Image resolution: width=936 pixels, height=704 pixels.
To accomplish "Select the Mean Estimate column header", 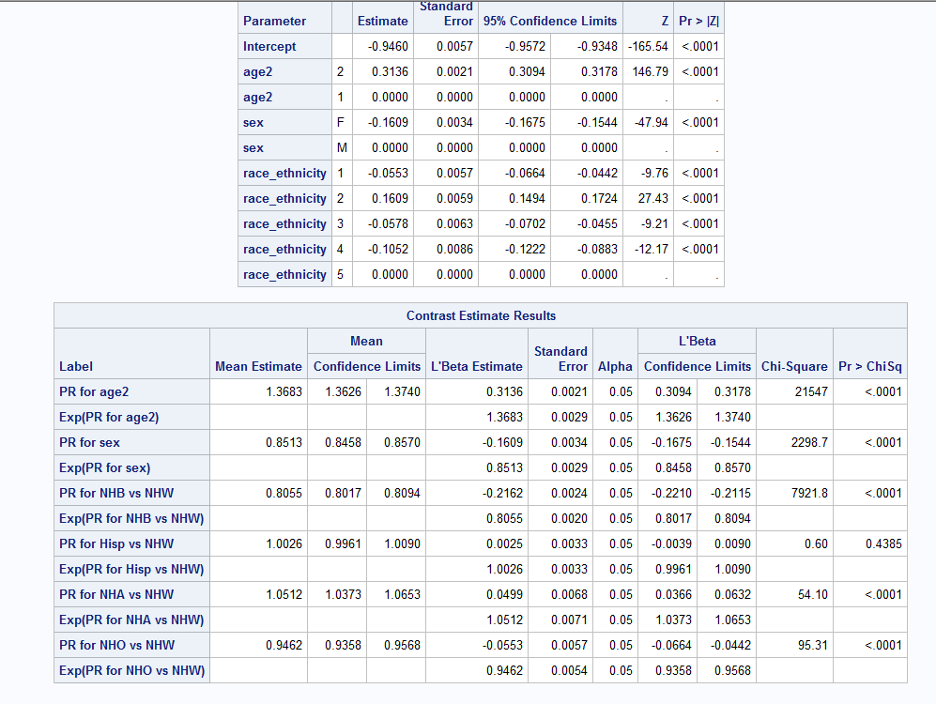I will tap(258, 366).
